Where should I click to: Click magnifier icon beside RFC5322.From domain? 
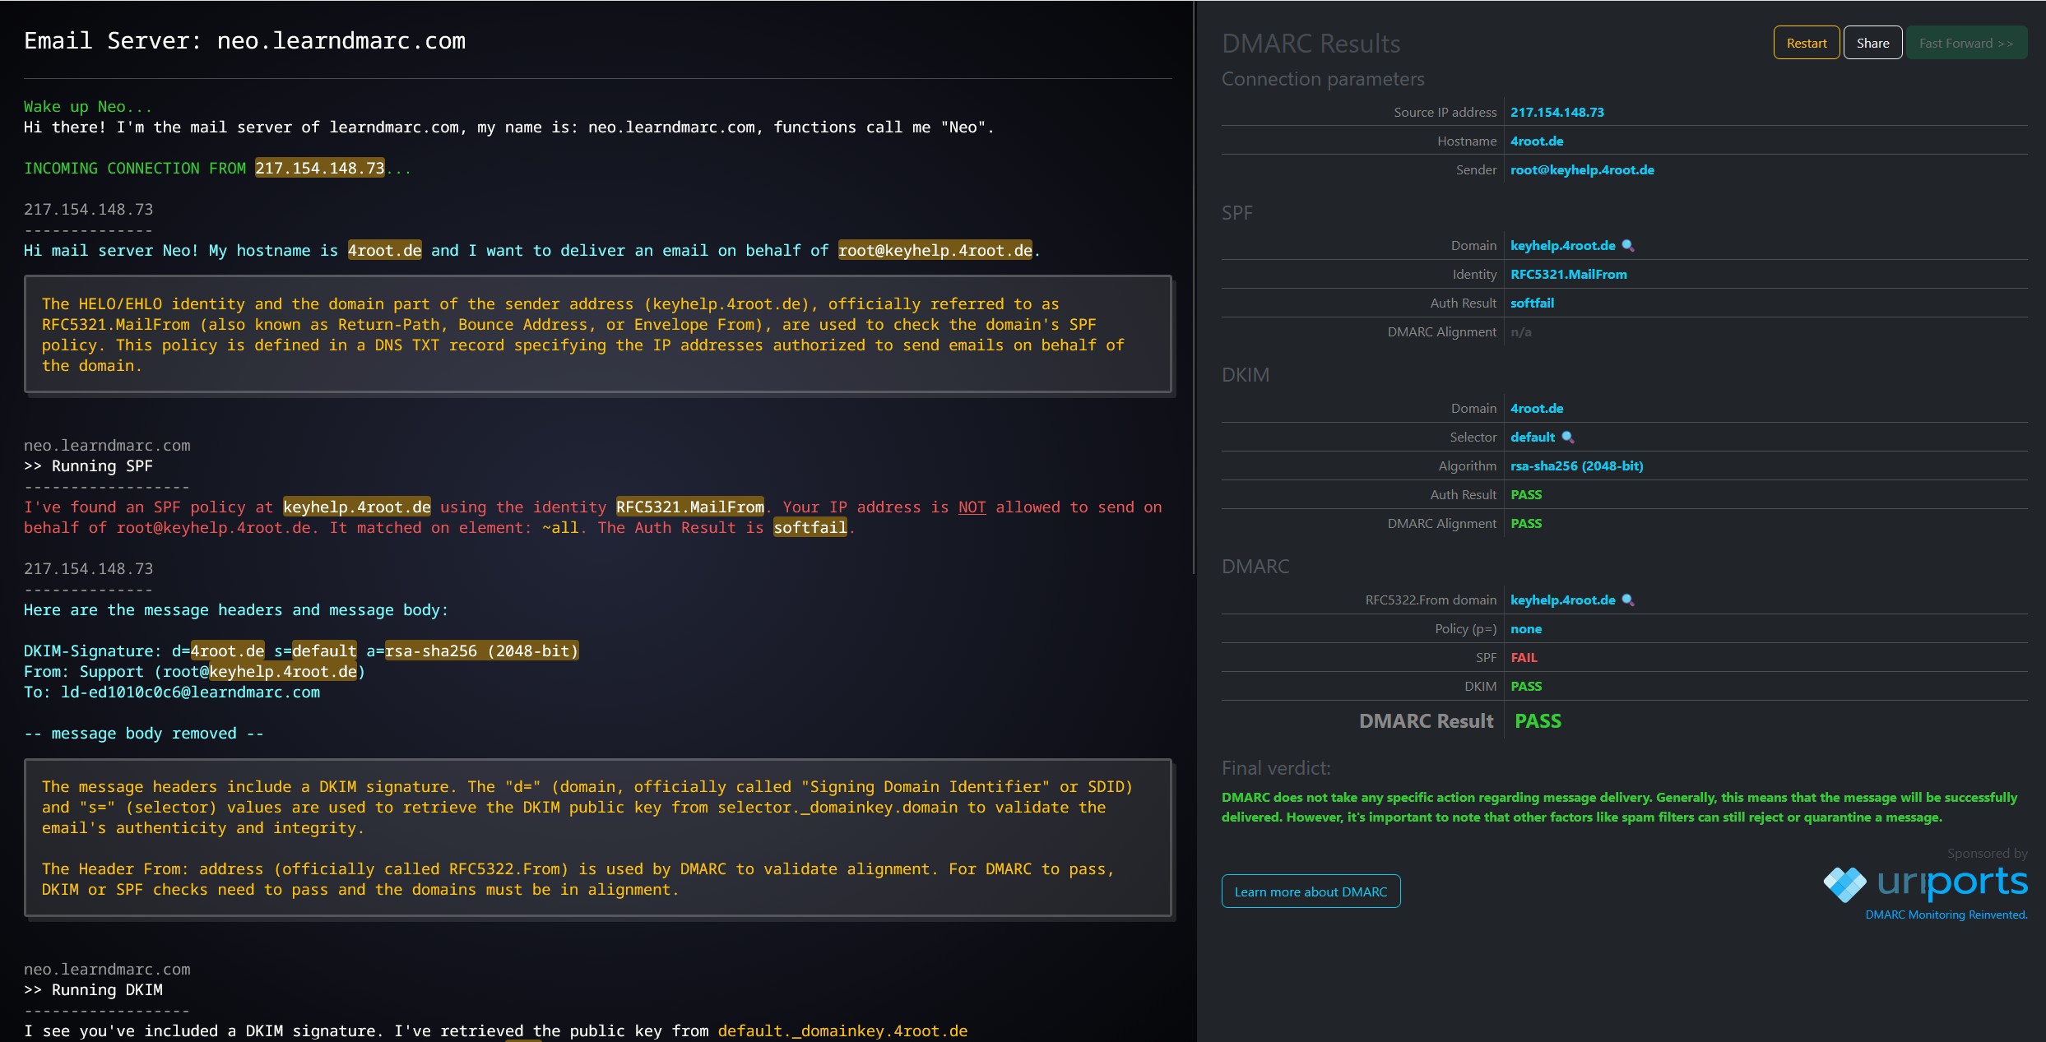(x=1627, y=600)
